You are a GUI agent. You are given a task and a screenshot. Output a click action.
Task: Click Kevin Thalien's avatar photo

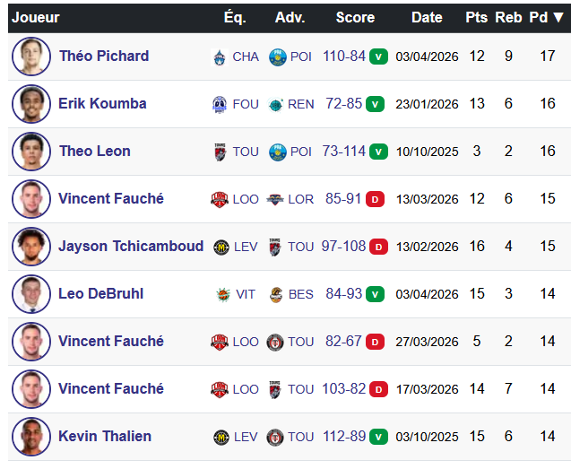30,437
